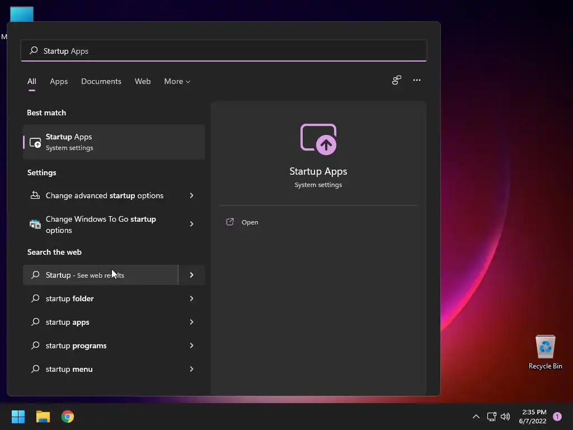The image size is (573, 430).
Task: Select the Recycle Bin desktop icon
Action: pyautogui.click(x=545, y=352)
